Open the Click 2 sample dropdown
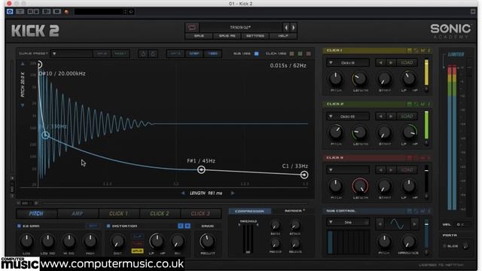Screen dimensions: 482x271 pos(348,117)
